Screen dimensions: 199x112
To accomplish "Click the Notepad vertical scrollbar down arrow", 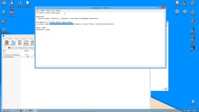I will point(164,65).
